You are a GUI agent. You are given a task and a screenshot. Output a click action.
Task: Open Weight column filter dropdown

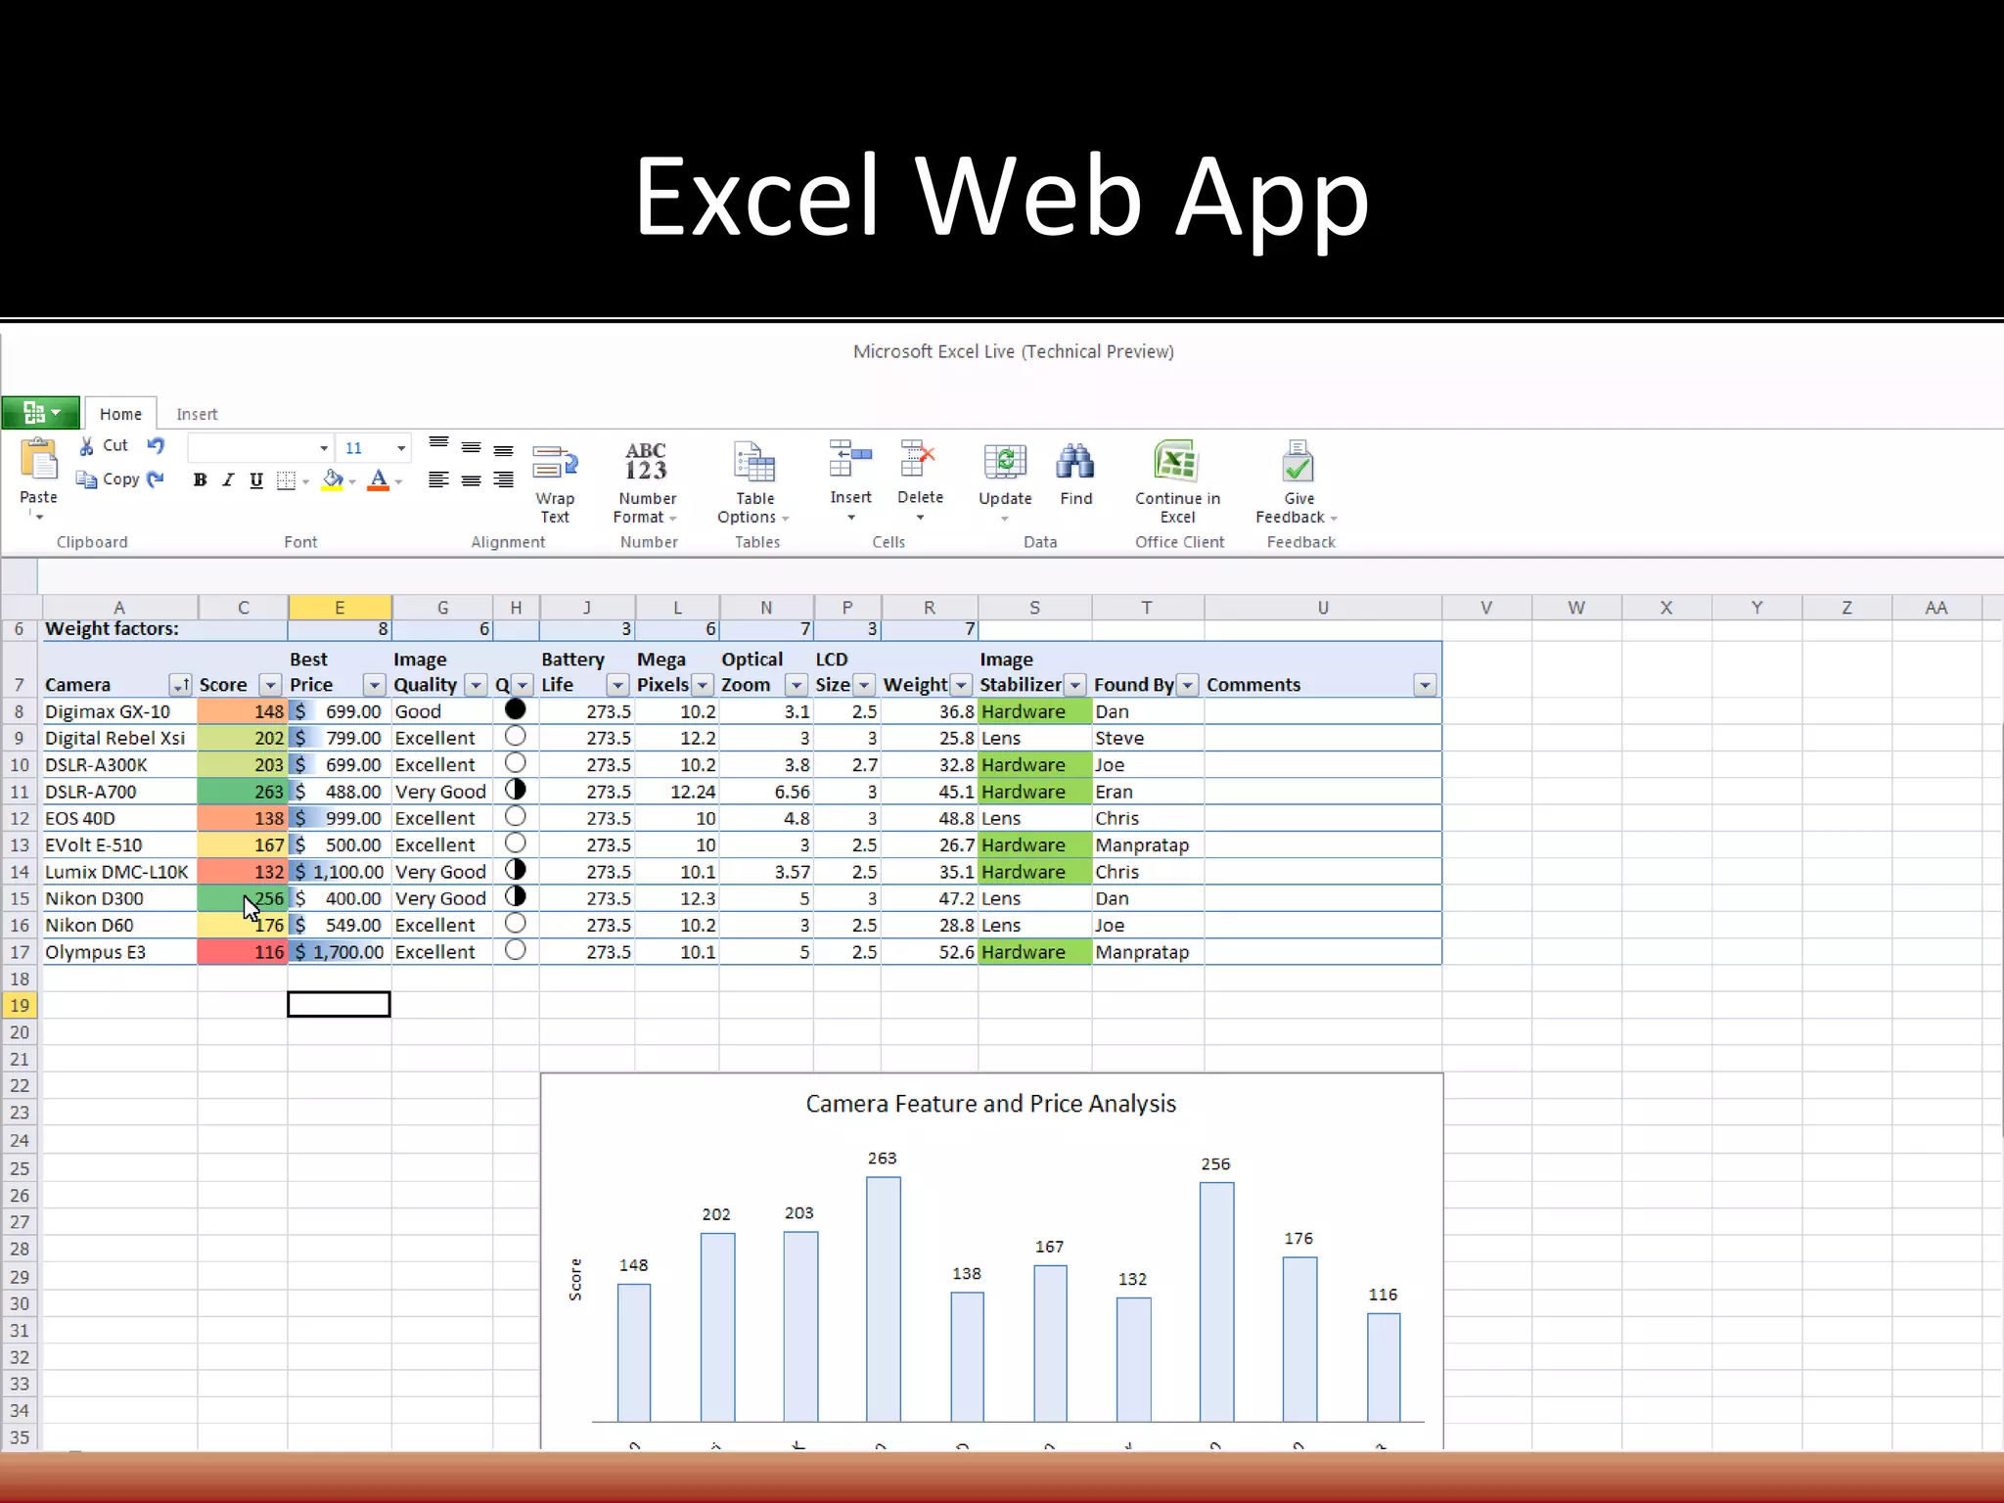coord(961,685)
